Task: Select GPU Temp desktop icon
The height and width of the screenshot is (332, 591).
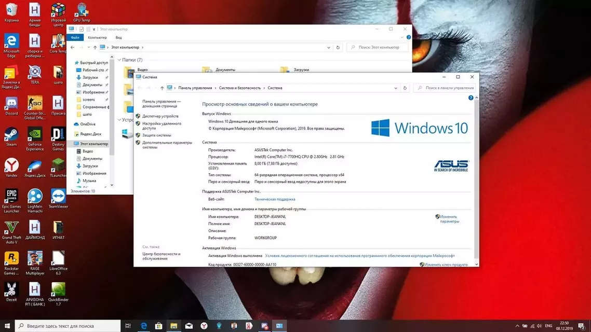Action: 82,12
